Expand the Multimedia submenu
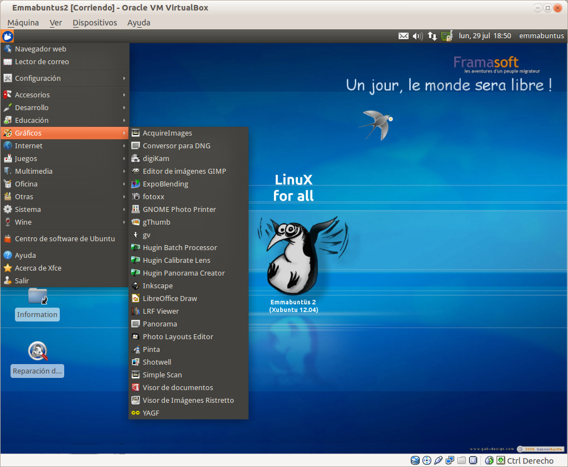The height and width of the screenshot is (467, 568). [34, 171]
